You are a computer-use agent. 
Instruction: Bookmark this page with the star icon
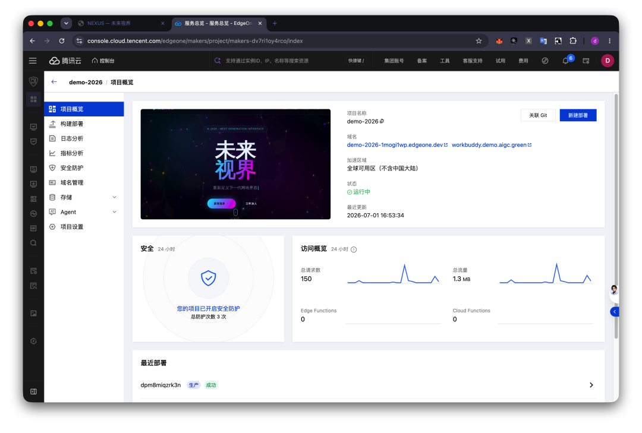pos(479,41)
